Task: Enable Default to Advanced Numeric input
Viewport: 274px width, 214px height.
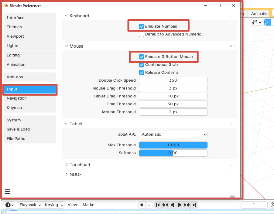Action: [142, 34]
